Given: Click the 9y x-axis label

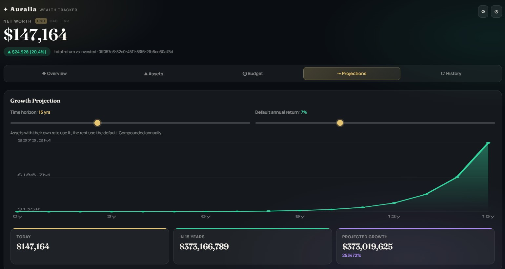Looking at the screenshot, I should coord(300,217).
